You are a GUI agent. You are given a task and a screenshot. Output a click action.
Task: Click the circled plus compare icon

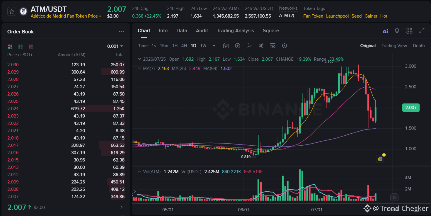[x=238, y=46]
